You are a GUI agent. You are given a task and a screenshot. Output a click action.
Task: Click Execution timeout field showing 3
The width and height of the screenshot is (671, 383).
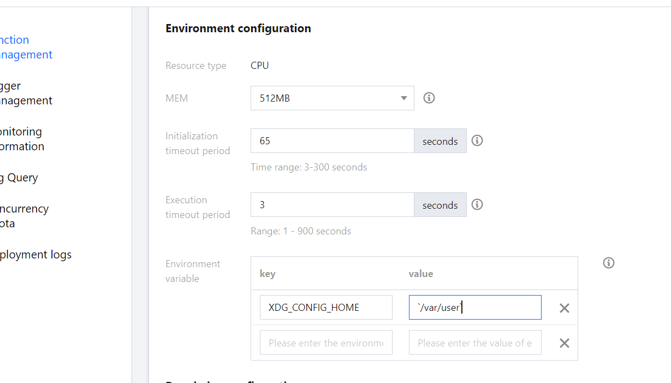(x=331, y=205)
